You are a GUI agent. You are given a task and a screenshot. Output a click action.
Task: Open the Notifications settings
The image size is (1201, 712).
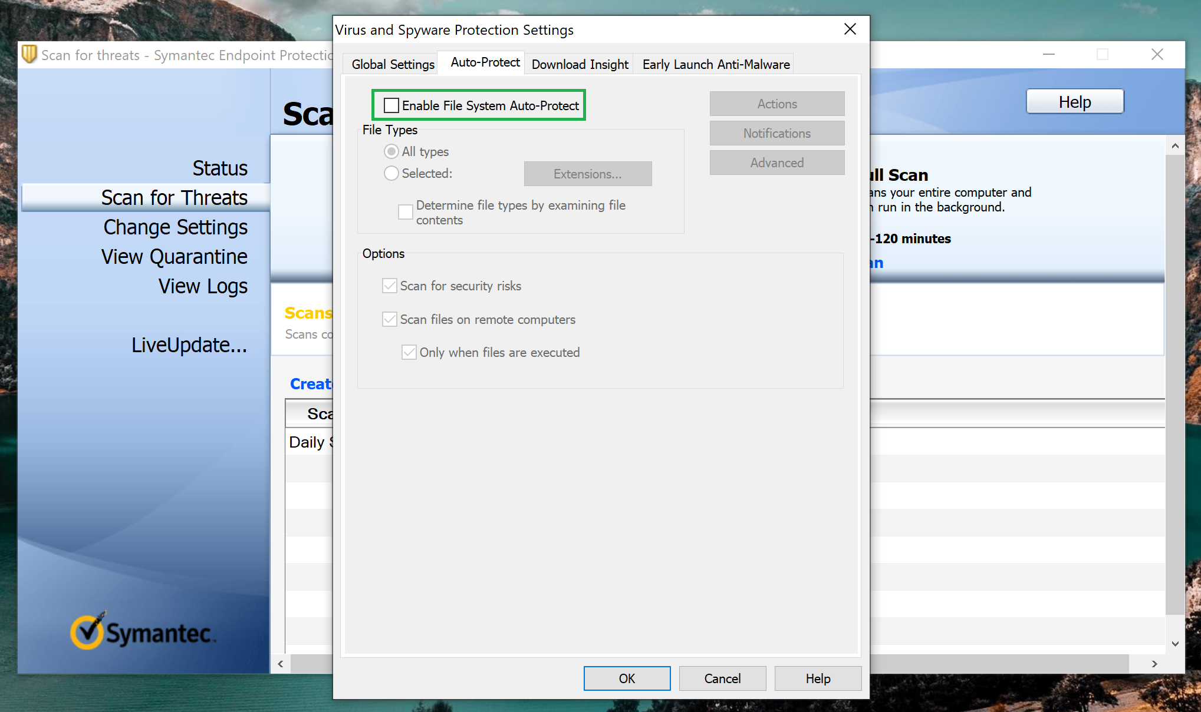click(x=776, y=133)
